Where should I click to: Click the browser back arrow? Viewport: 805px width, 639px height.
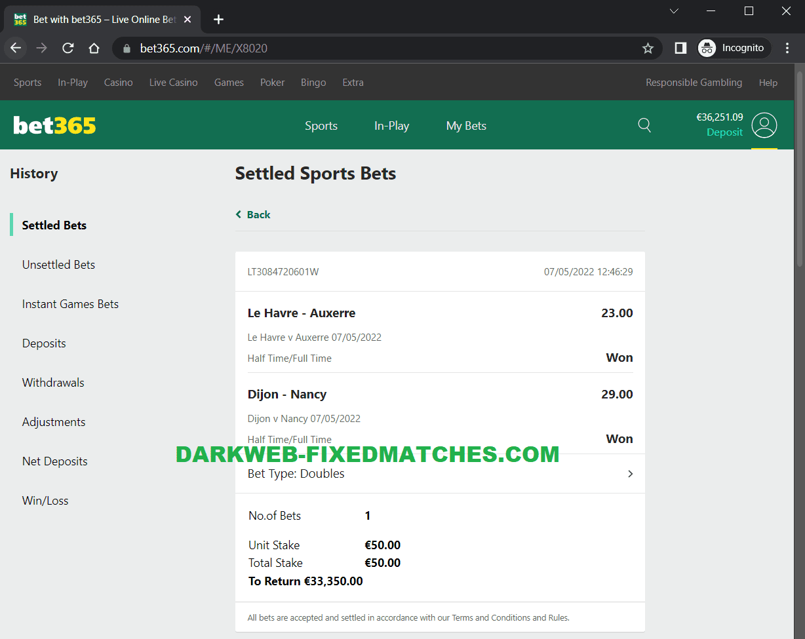coord(16,48)
